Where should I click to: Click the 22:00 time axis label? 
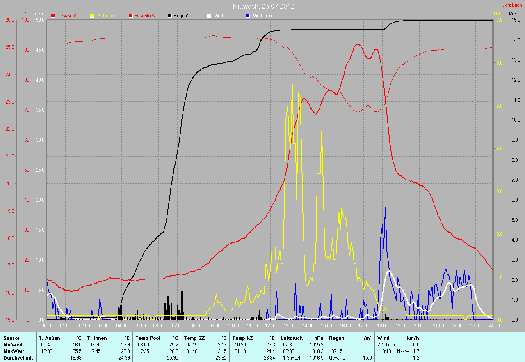click(457, 326)
